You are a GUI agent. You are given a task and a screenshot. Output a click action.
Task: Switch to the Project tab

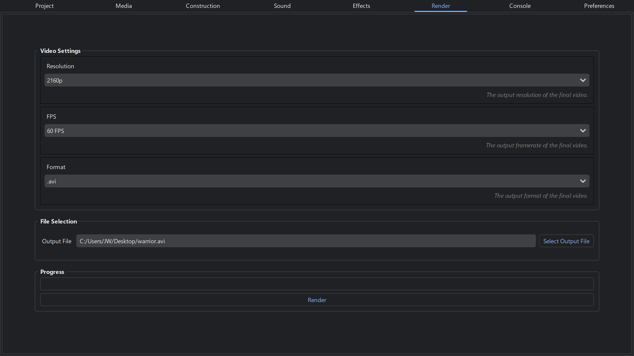(x=45, y=6)
